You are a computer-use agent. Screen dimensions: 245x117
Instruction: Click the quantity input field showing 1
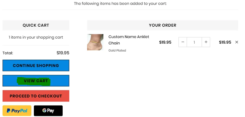pos(194,42)
